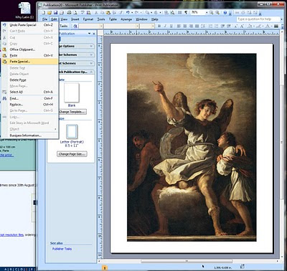Open the zoom percentage dropdown
The height and width of the screenshot is (271, 287).
point(207,12)
